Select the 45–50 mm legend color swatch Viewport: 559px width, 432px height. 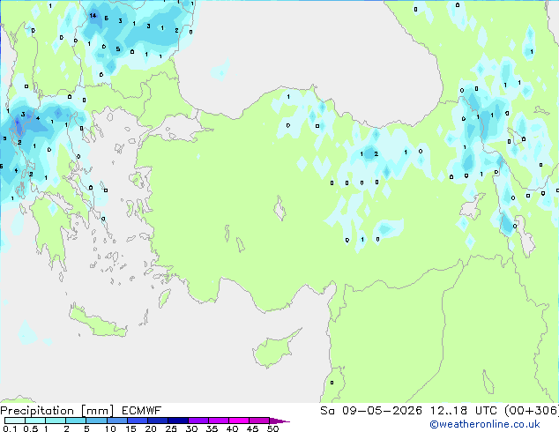coord(259,421)
